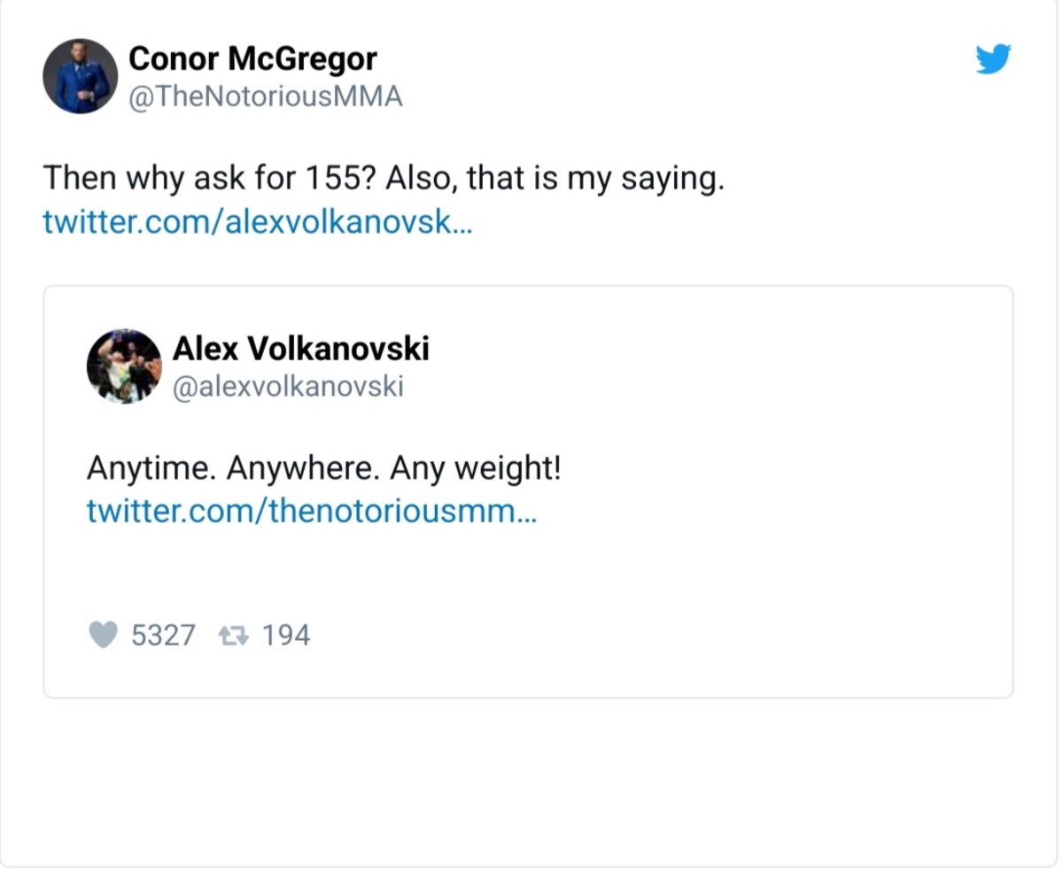Open the twitter.com/thenotoriousmm… link
1063x870 pixels.
click(x=311, y=511)
